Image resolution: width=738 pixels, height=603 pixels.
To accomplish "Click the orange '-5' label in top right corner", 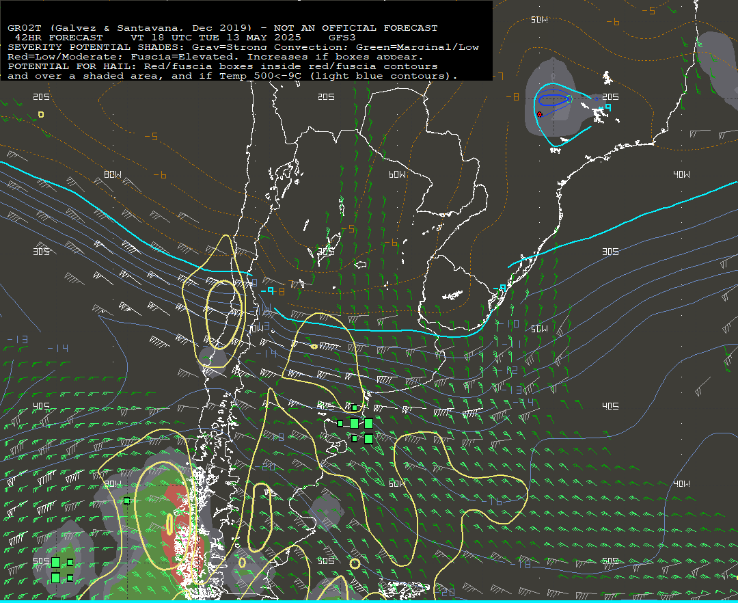I will click(x=649, y=10).
